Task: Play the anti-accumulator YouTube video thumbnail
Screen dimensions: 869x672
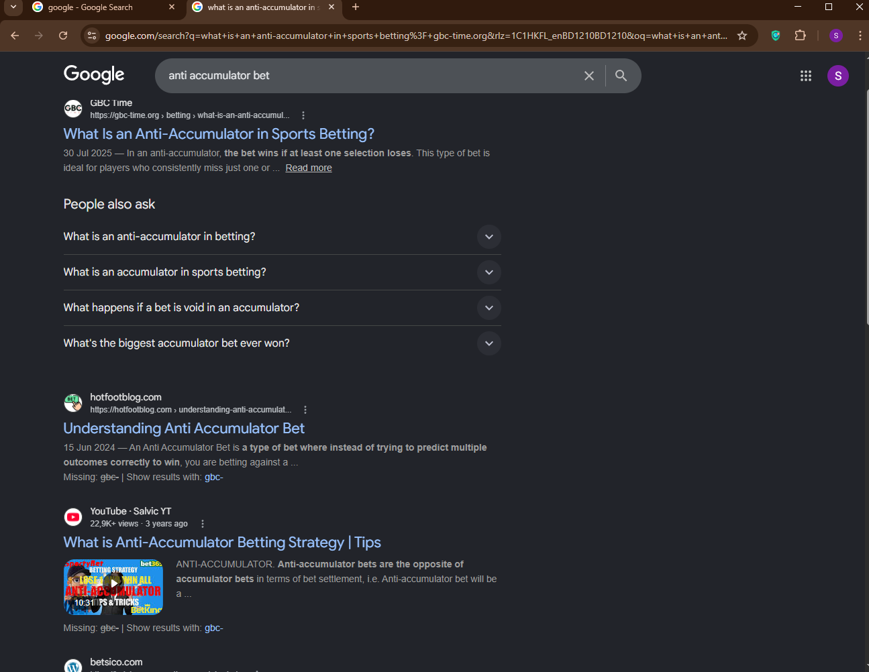Action: (113, 587)
